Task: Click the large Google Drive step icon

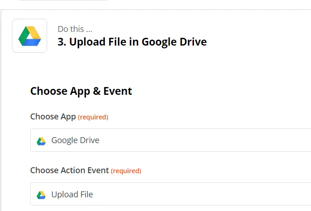Action: 30,36
